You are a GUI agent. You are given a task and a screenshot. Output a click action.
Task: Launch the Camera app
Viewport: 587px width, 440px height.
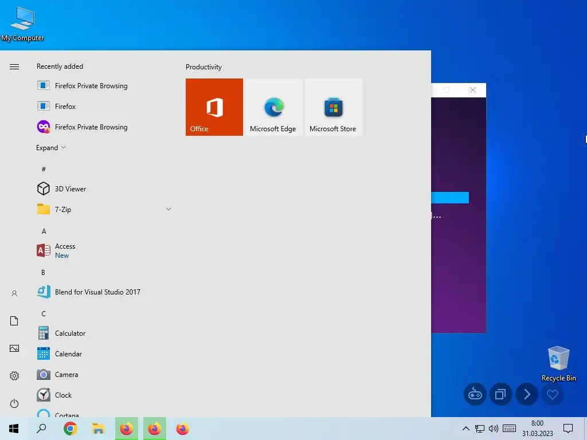click(x=104, y=374)
